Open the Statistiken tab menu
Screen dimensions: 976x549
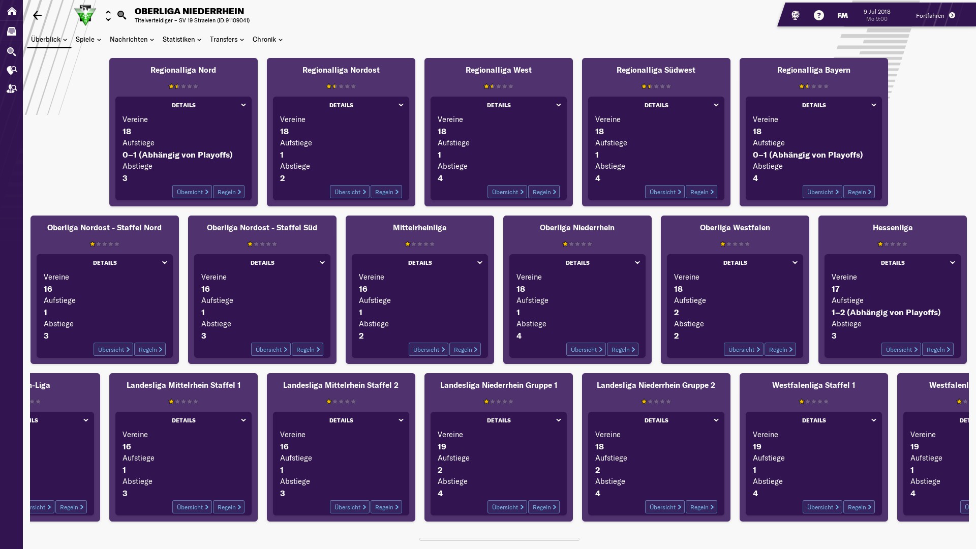tap(182, 39)
